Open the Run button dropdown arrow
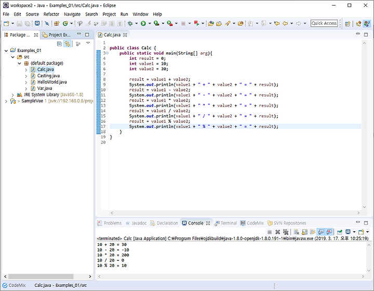The image size is (374, 291). [150, 23]
